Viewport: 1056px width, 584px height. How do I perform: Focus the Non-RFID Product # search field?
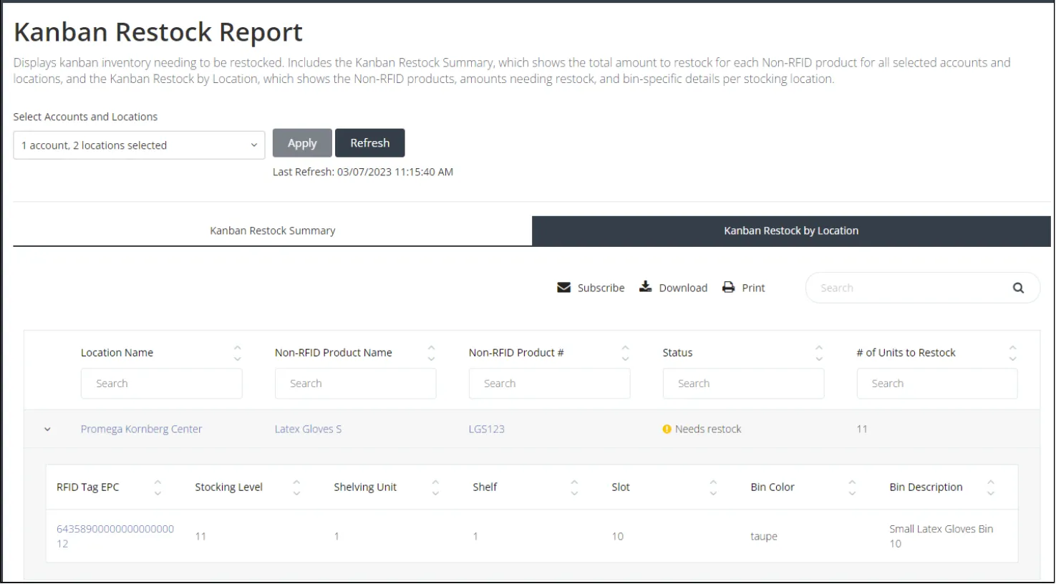[x=549, y=384]
